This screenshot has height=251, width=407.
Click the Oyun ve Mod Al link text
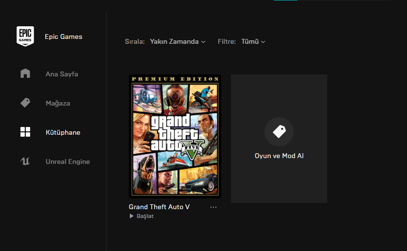[x=279, y=156]
